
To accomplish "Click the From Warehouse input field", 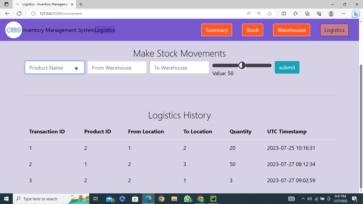I will pos(117,67).
